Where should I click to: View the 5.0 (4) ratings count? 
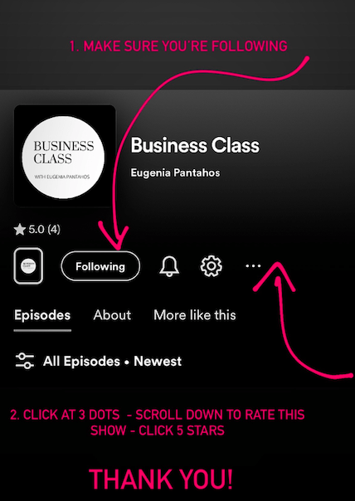(44, 230)
